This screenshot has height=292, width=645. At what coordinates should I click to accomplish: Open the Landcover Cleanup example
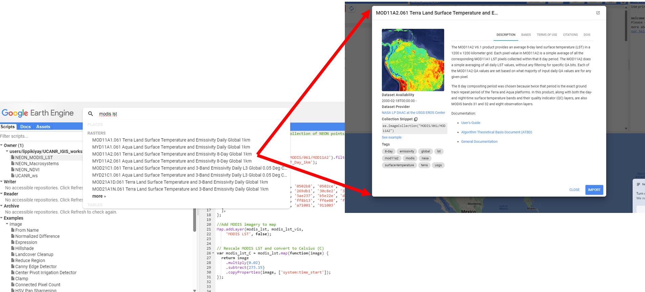(34, 254)
